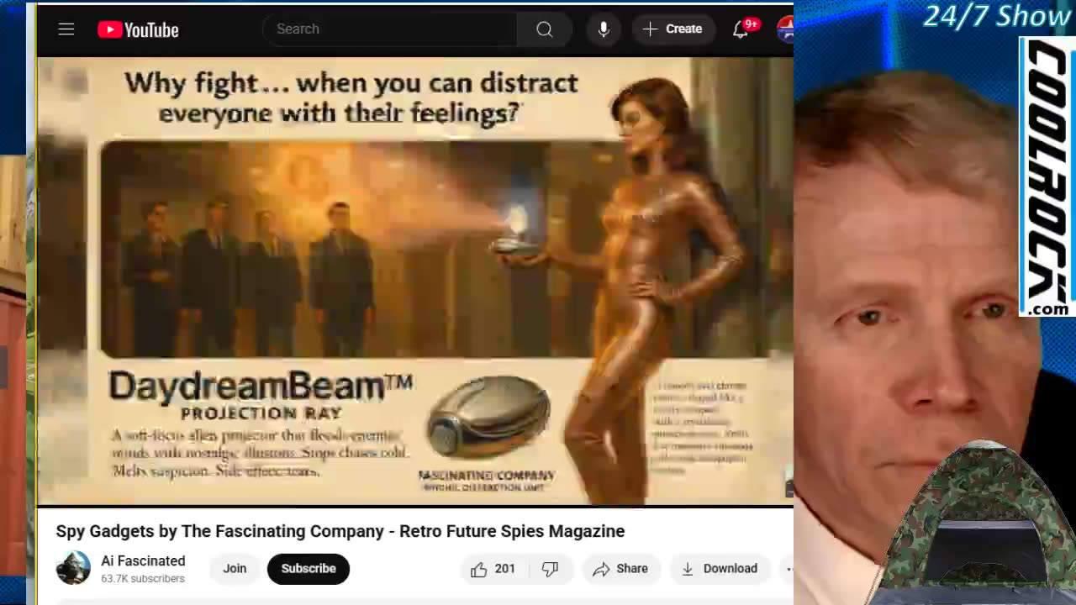Go to the YouTube home logo
This screenshot has width=1076, height=605.
click(x=138, y=29)
